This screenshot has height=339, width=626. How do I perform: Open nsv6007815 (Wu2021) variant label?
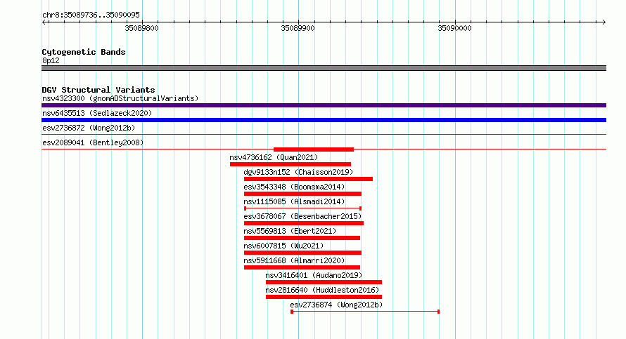coord(283,246)
